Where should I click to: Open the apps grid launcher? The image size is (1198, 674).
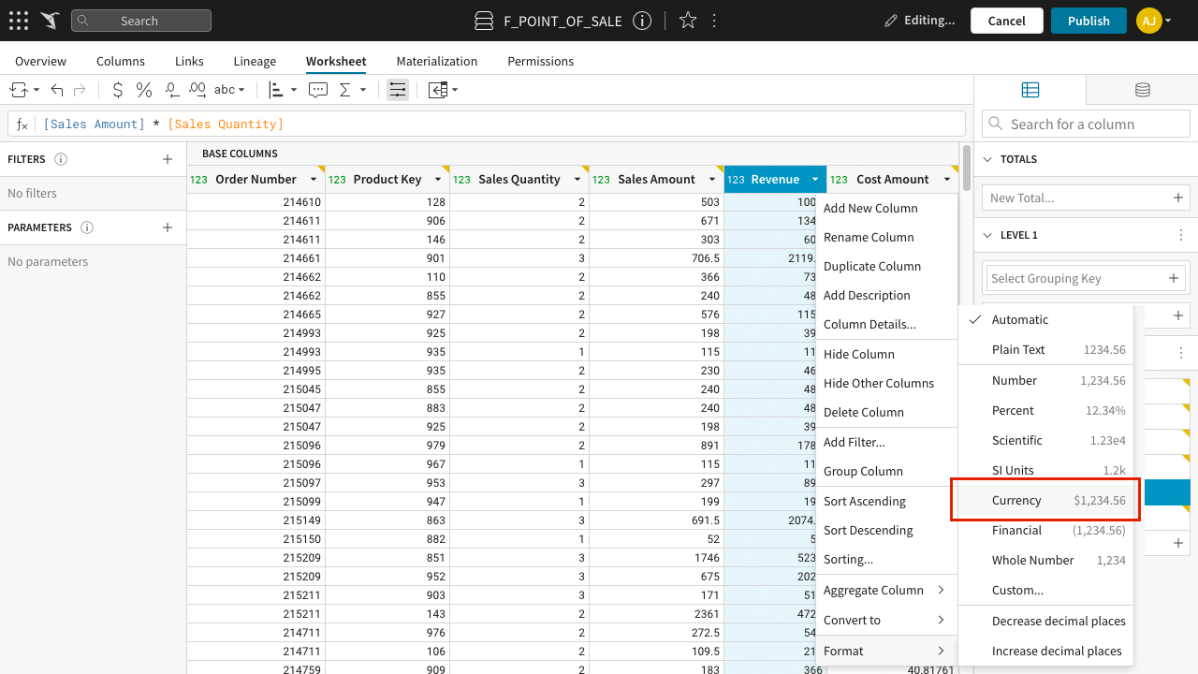(18, 21)
